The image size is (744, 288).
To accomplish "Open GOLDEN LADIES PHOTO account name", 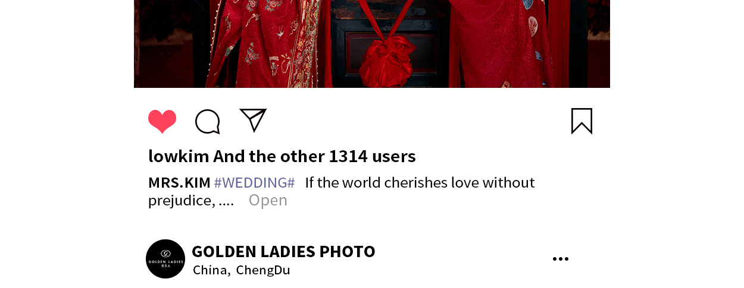I will coord(283,251).
